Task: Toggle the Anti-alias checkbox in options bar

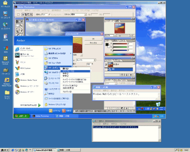Action: [x=49, y=14]
